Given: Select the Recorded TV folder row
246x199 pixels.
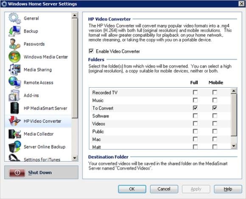Looking at the screenshot, I should [161, 92].
